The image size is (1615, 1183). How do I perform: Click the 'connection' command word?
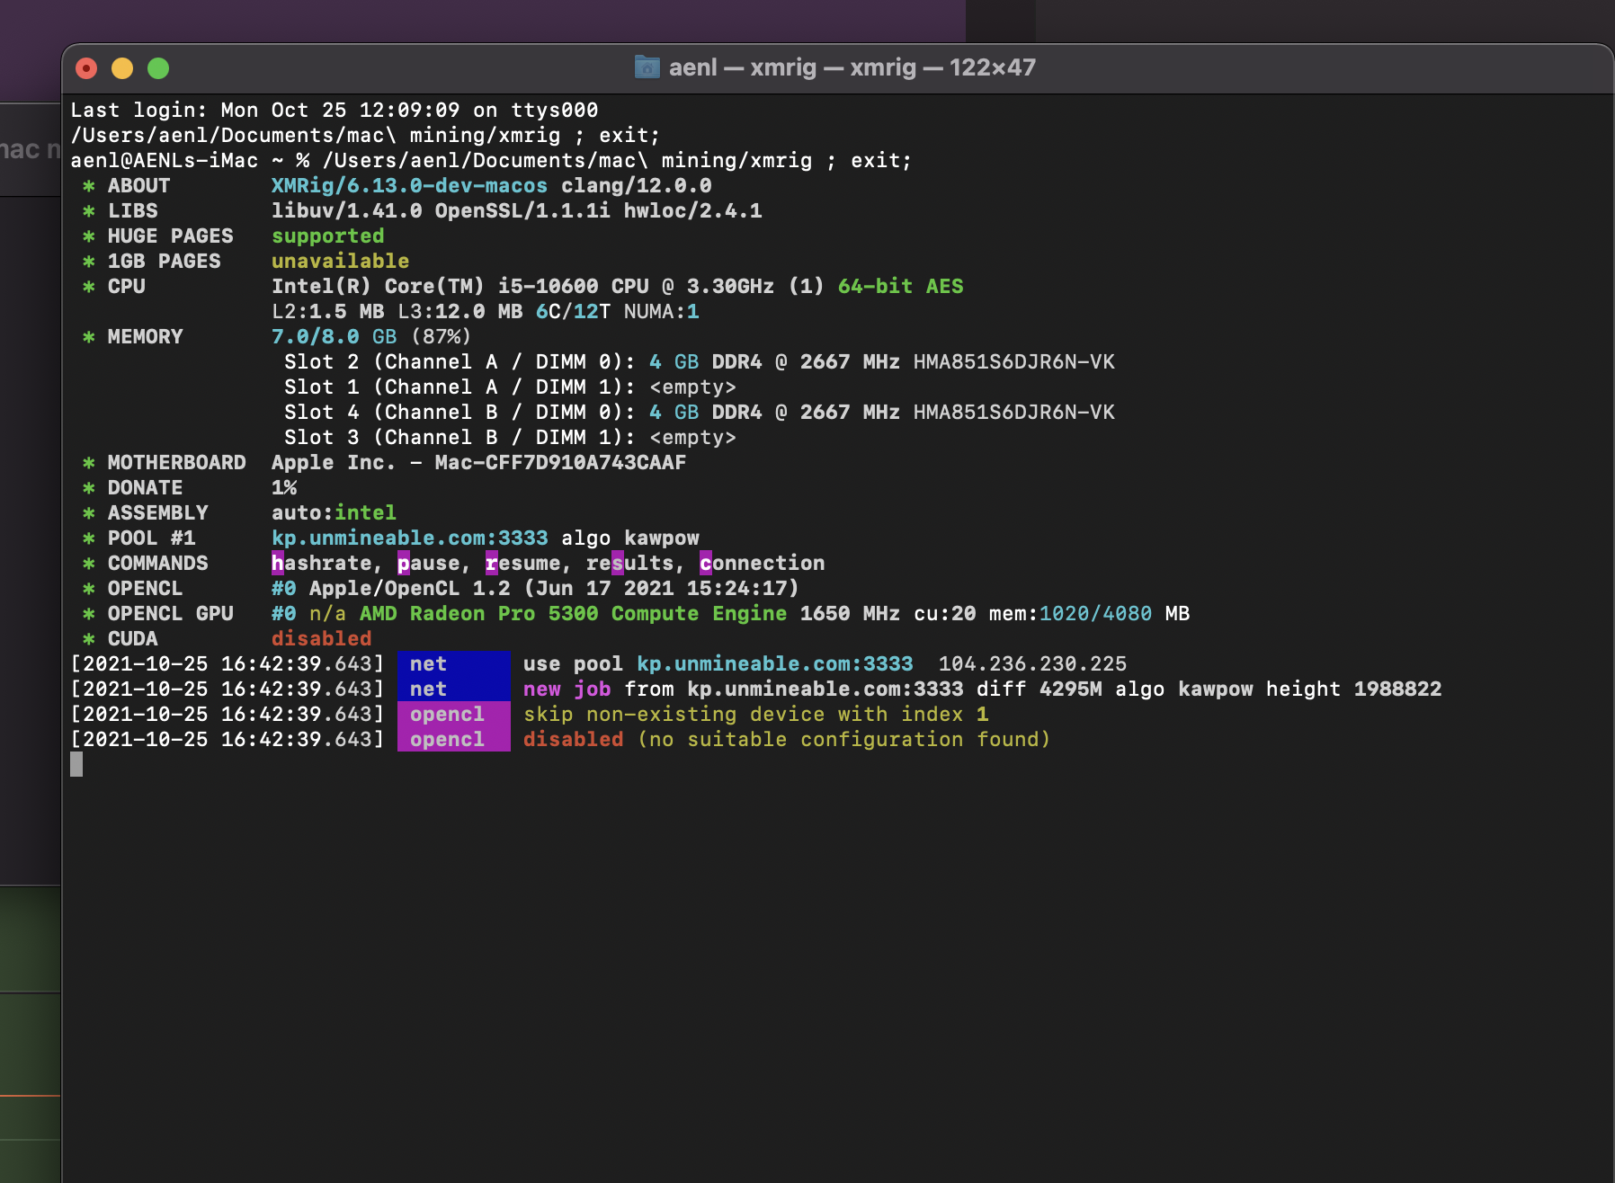pos(763,564)
